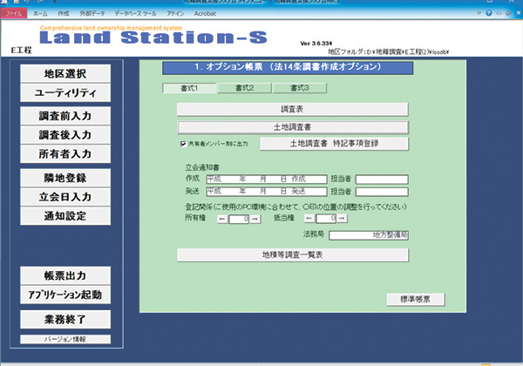Screen dimensions: 523x366
Task: Decrease 抵当権 position with left arrow
Action: (x=310, y=218)
